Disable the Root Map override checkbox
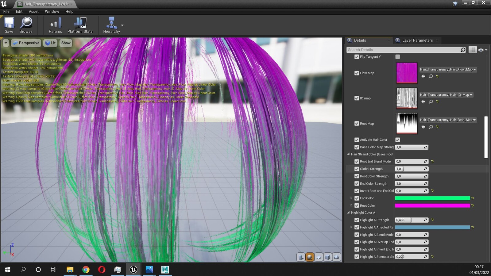The height and width of the screenshot is (276, 491). 357,124
